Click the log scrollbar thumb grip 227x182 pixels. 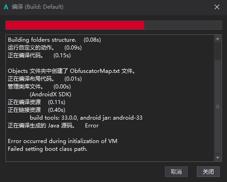pyautogui.click(x=217, y=107)
